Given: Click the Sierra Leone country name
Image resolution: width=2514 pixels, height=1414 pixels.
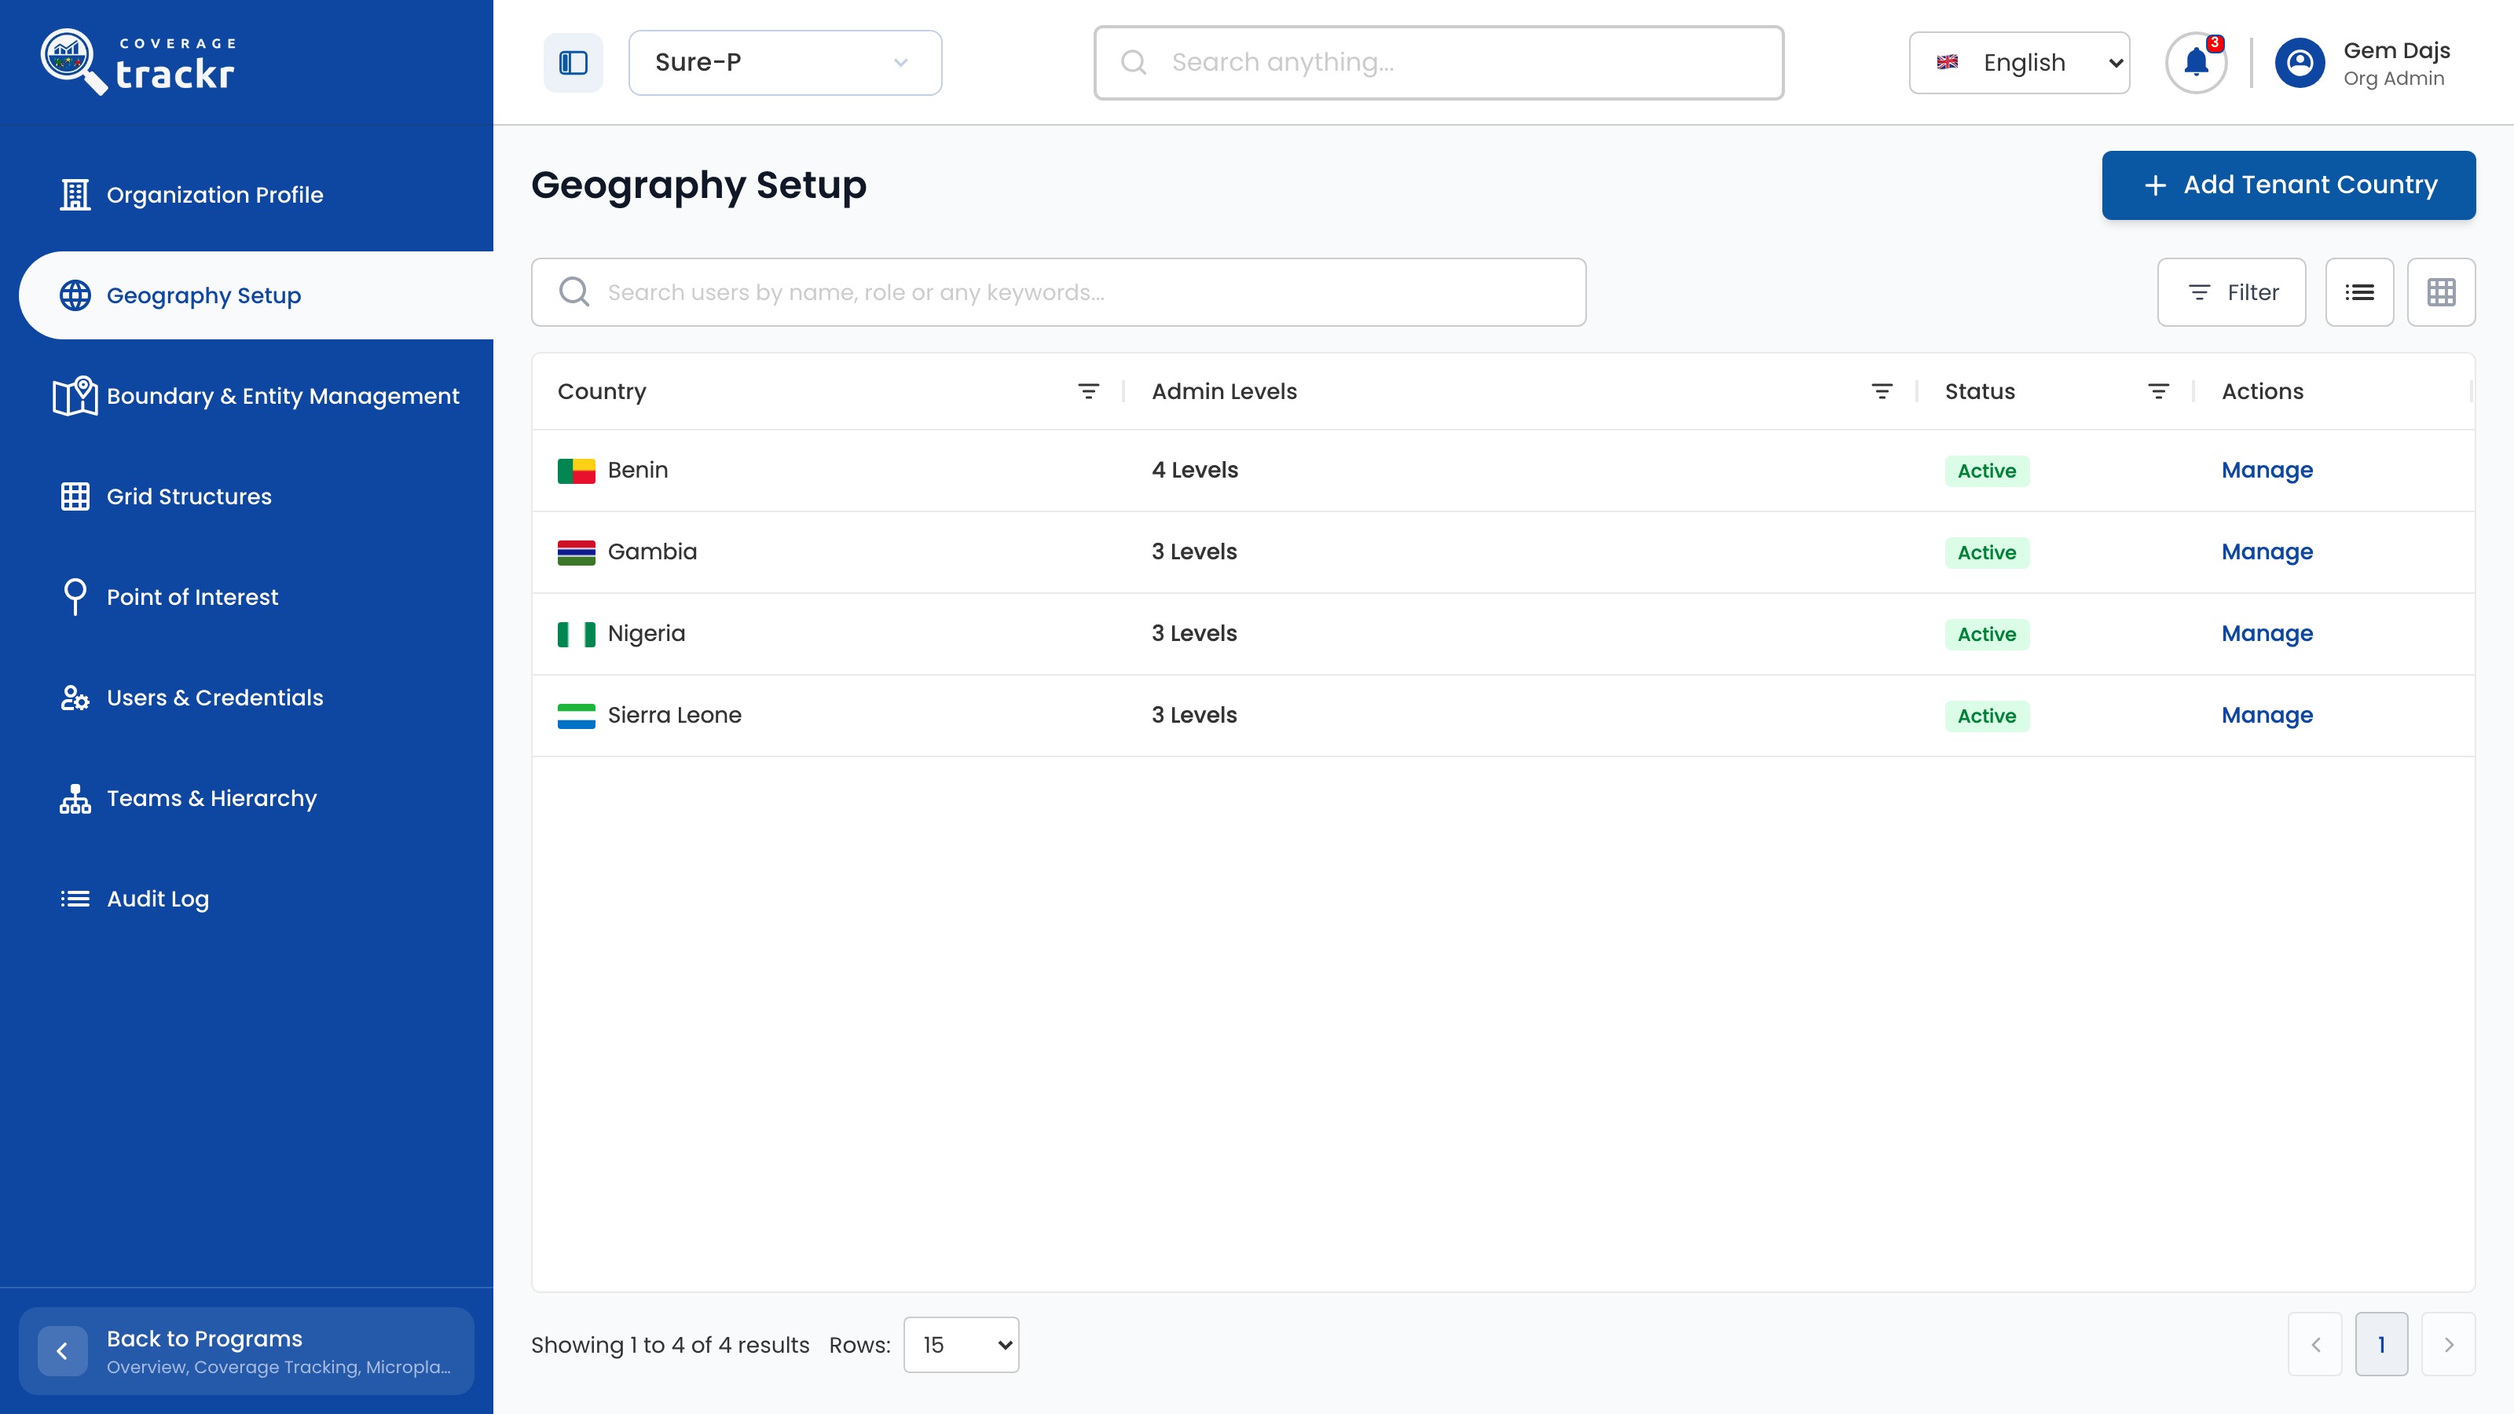Looking at the screenshot, I should point(674,716).
